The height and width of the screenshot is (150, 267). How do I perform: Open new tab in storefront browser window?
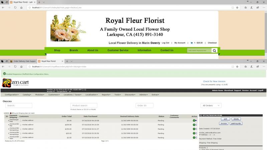click(39, 2)
